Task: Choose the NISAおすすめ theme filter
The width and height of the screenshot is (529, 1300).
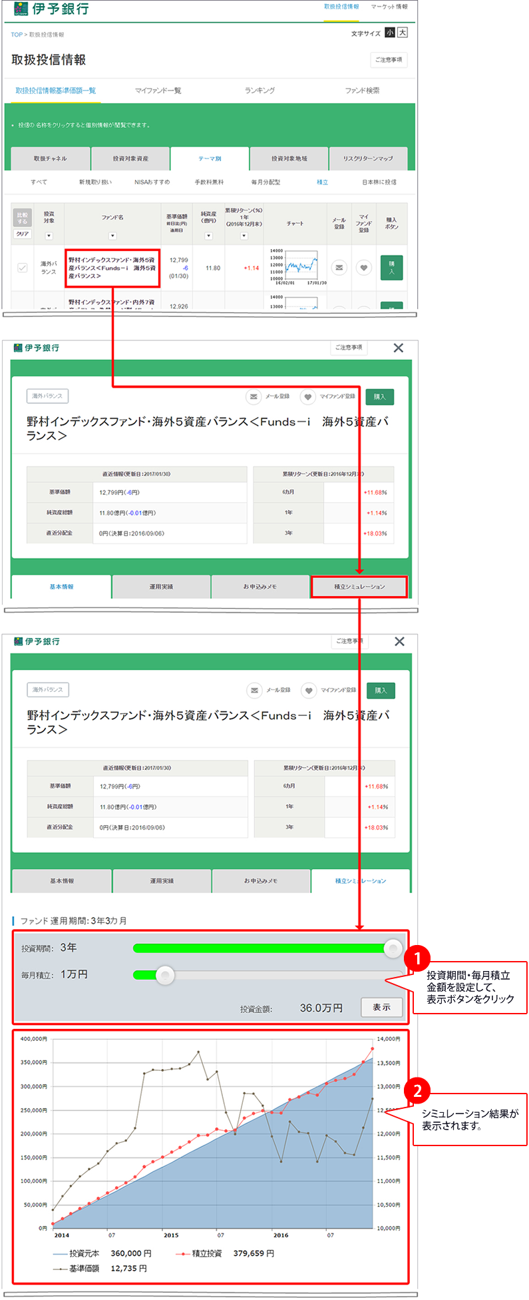Action: pyautogui.click(x=152, y=182)
